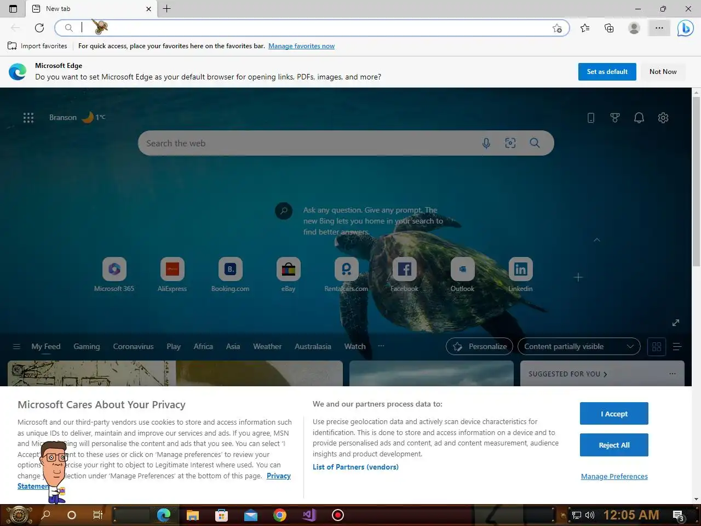The width and height of the screenshot is (701, 526).
Task: Open Microsoft Store from taskbar
Action: point(221,515)
